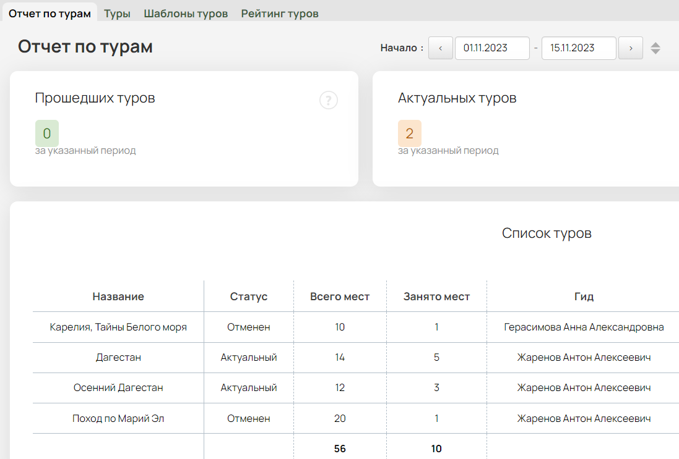Switch to the Туры tab
The image size is (679, 459).
tap(117, 14)
